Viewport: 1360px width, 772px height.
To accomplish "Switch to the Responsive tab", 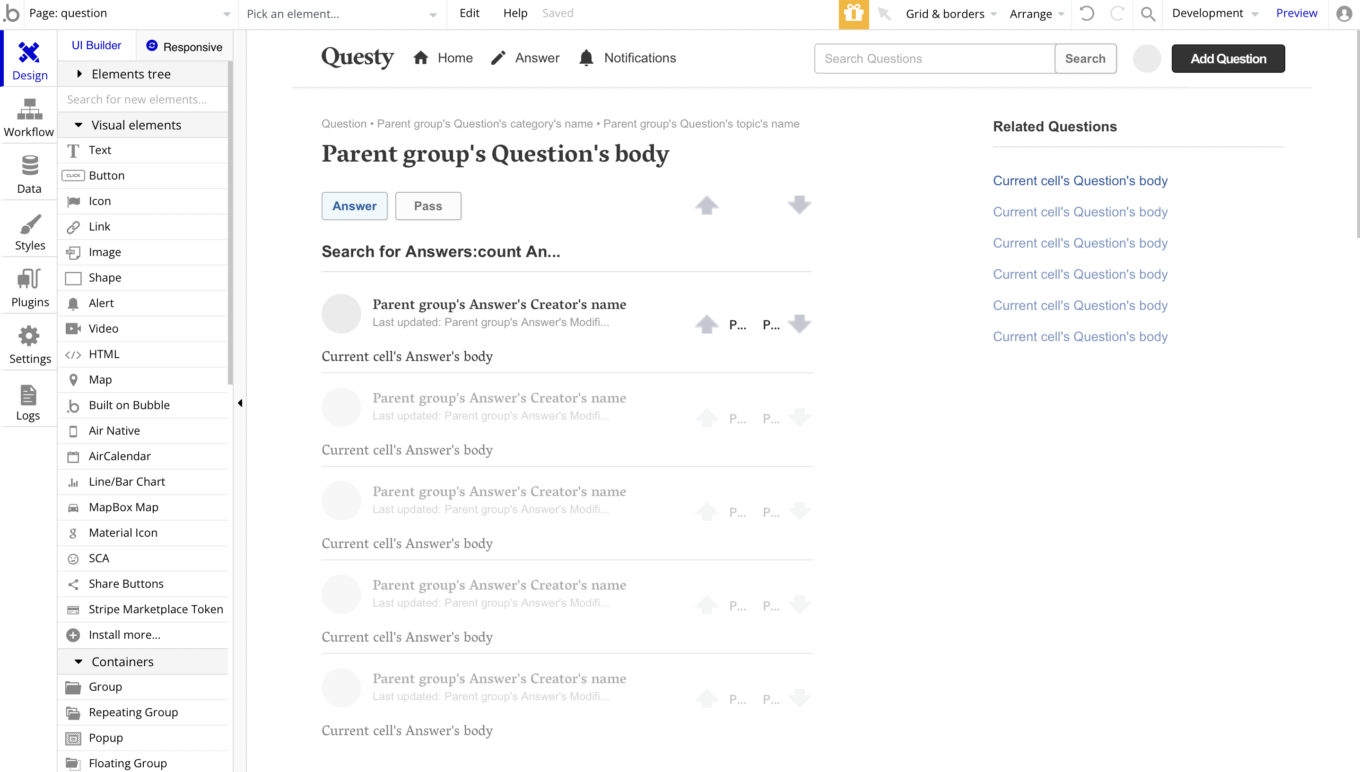I will 184,47.
